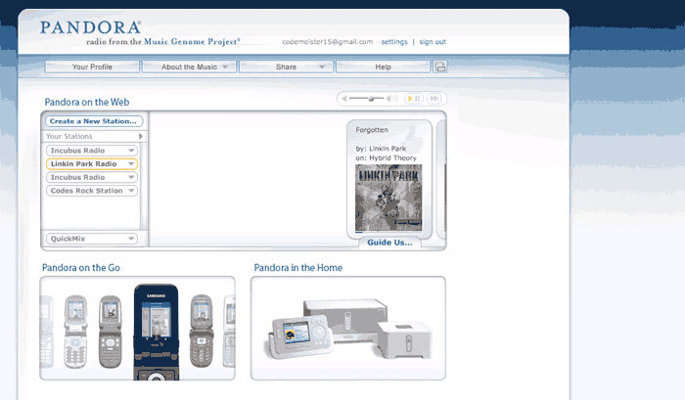Click the dark blue Samsung phone
Screen dimensions: 685x400
[x=156, y=332]
